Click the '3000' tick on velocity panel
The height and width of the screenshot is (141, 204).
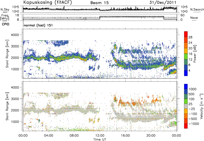coord(15,99)
